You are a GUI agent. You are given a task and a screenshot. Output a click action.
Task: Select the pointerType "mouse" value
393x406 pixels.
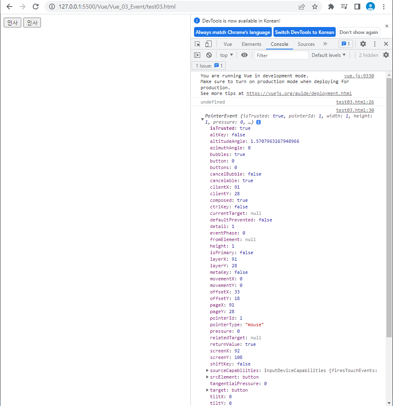pos(254,325)
